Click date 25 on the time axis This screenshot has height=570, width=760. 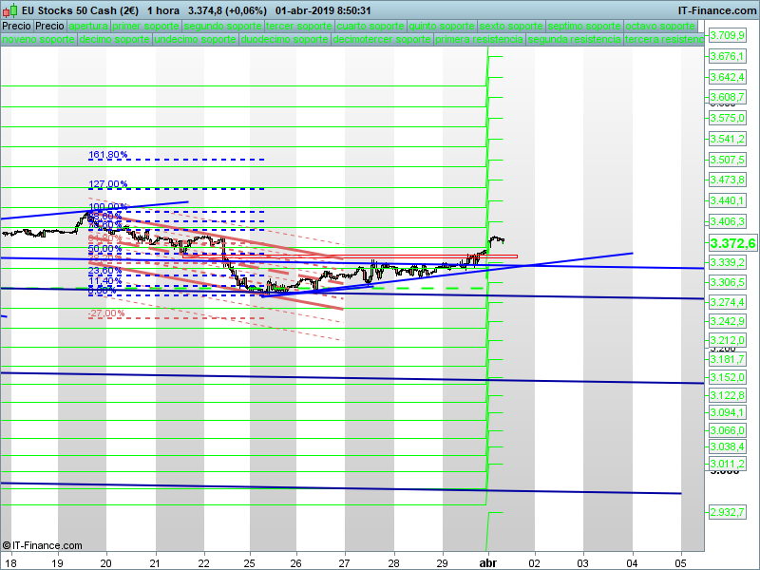(249, 562)
